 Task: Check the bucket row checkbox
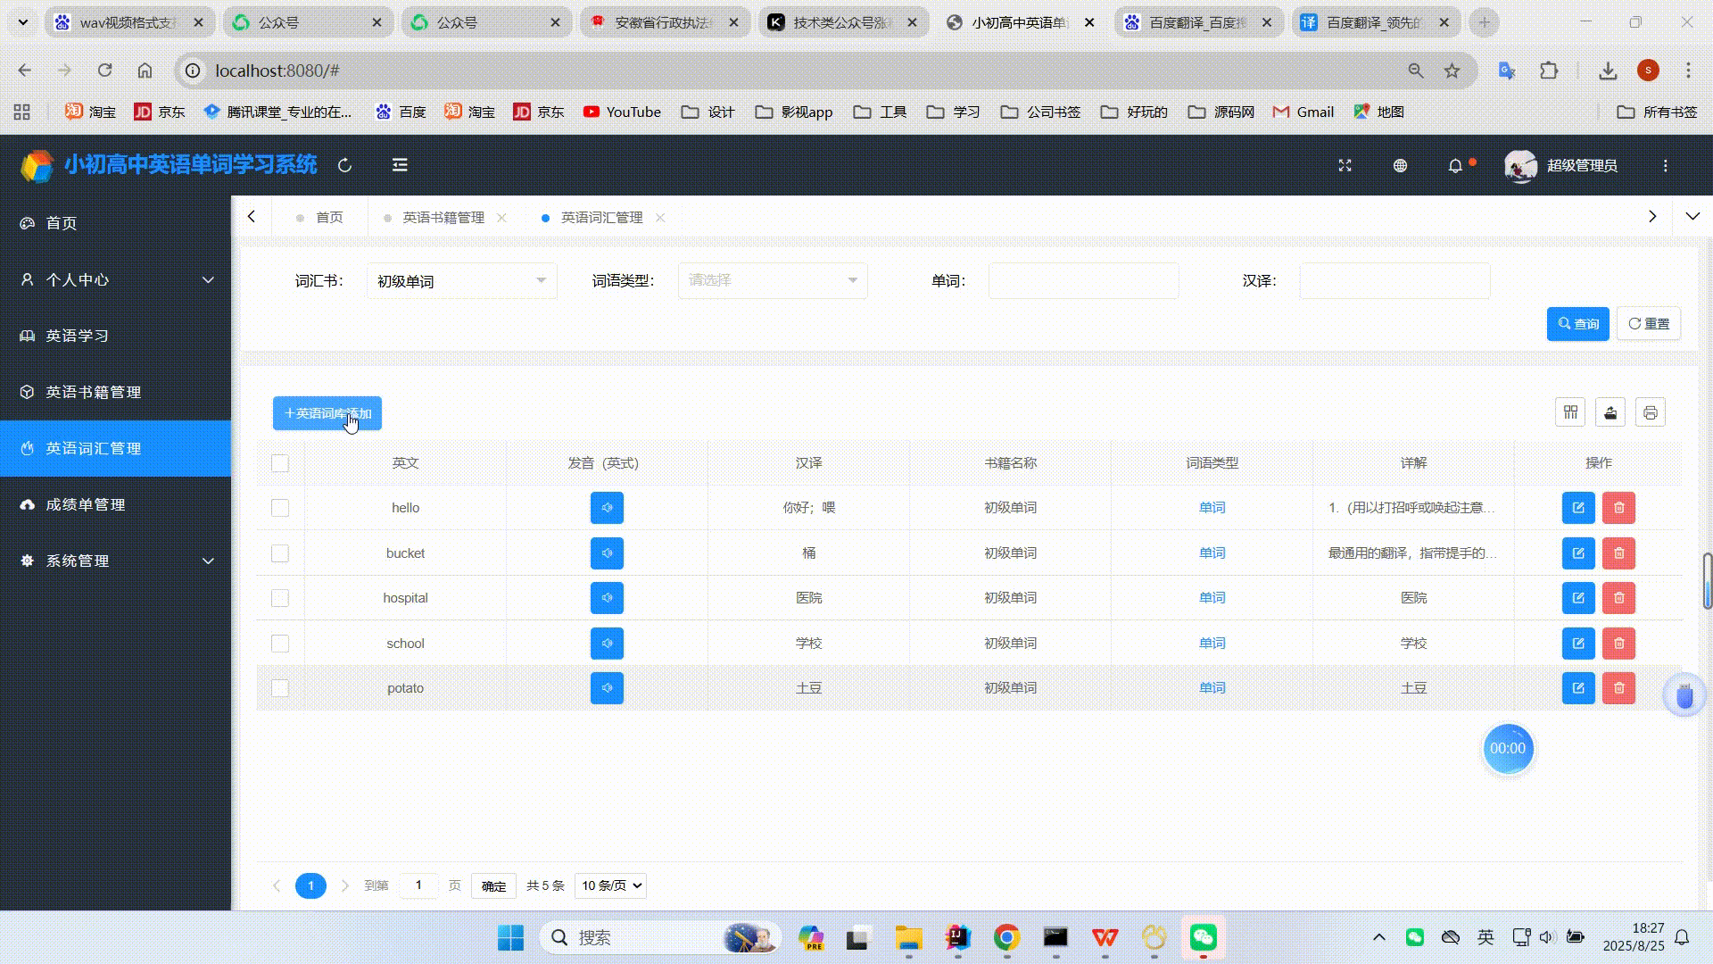(x=280, y=553)
